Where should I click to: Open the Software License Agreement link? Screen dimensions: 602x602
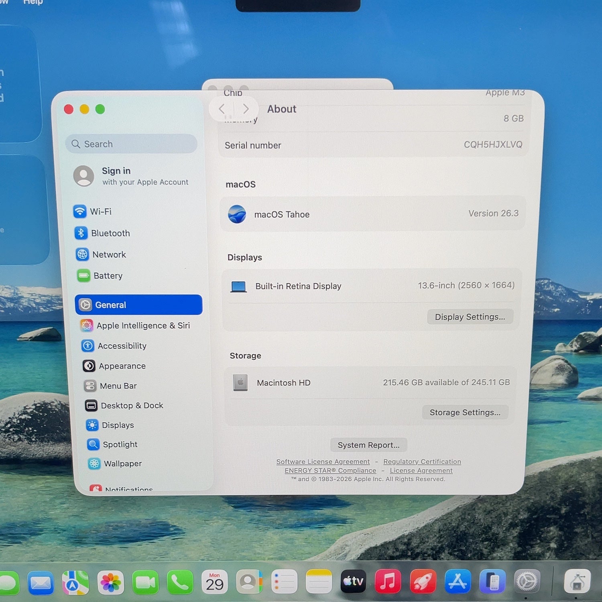(323, 462)
